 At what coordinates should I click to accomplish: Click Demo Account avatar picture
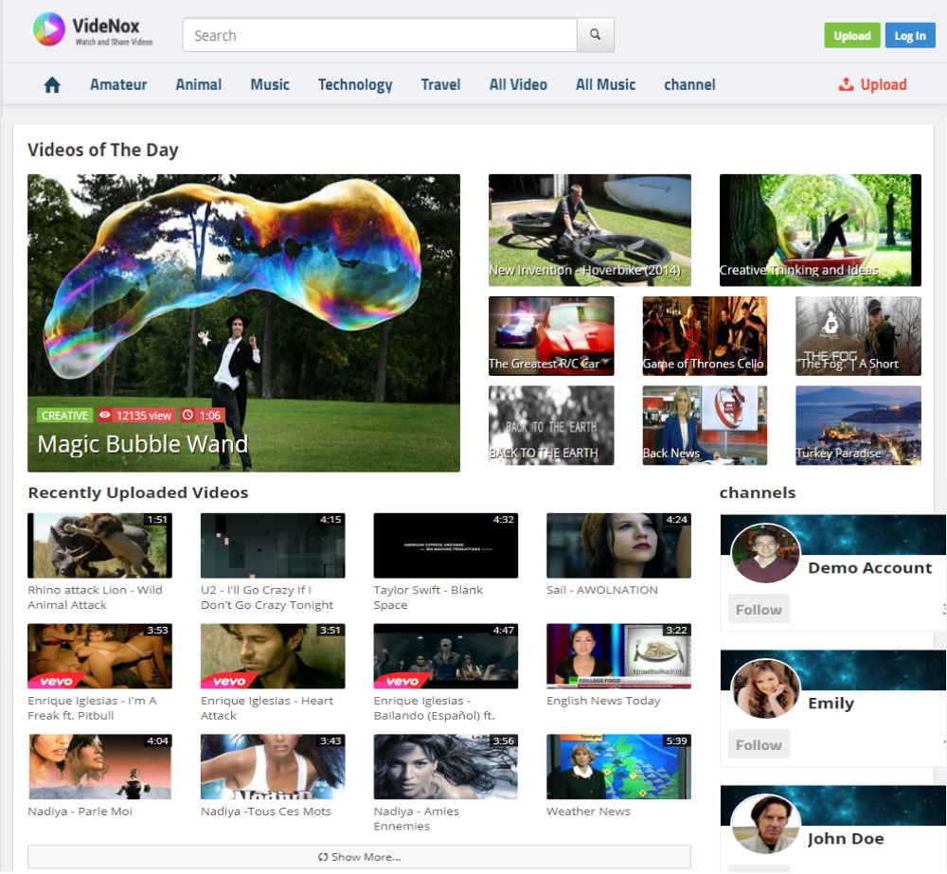point(765,553)
